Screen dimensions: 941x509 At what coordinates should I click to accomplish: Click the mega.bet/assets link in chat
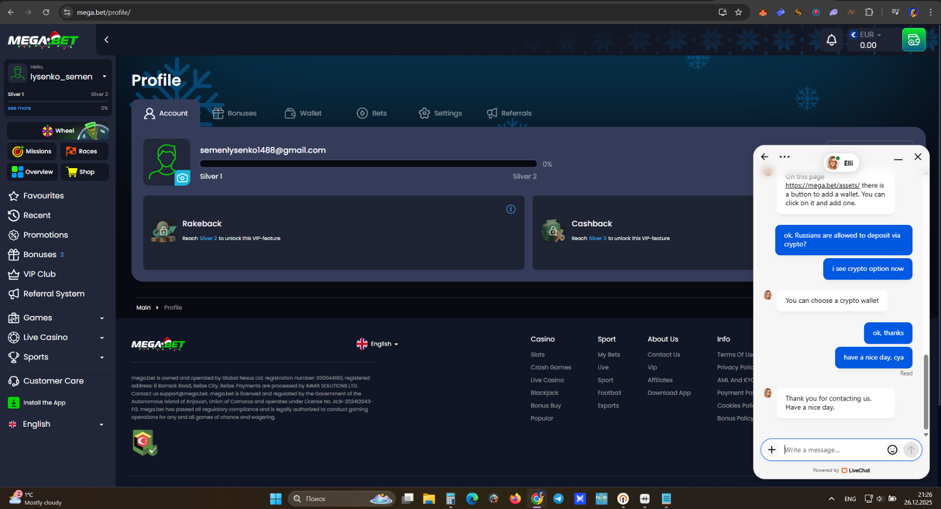pyautogui.click(x=822, y=186)
